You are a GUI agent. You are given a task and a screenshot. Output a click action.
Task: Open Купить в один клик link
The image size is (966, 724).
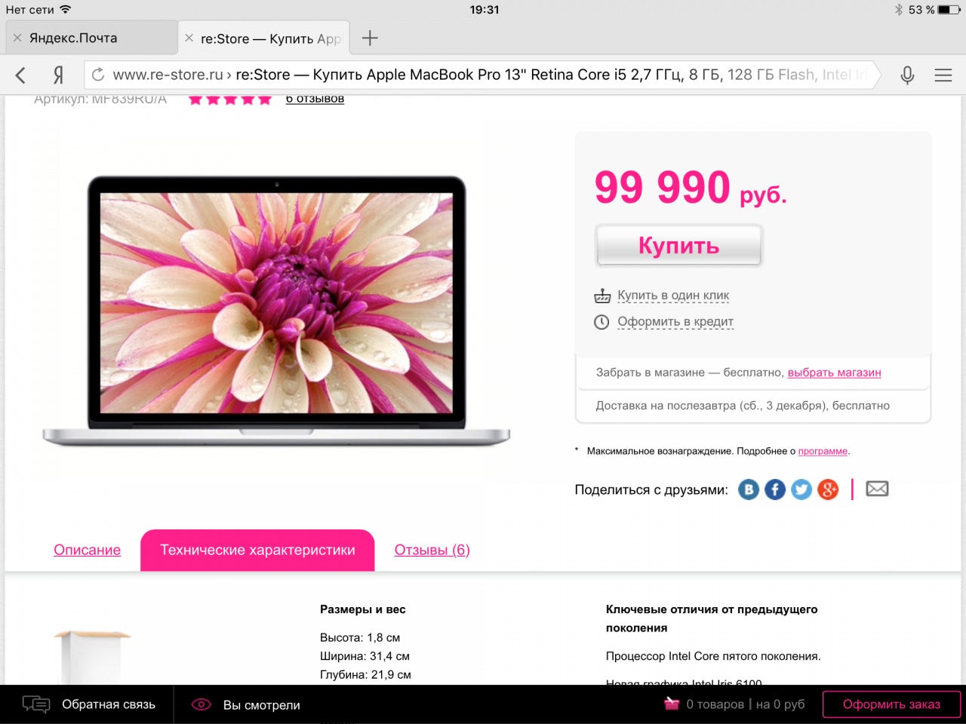[673, 296]
